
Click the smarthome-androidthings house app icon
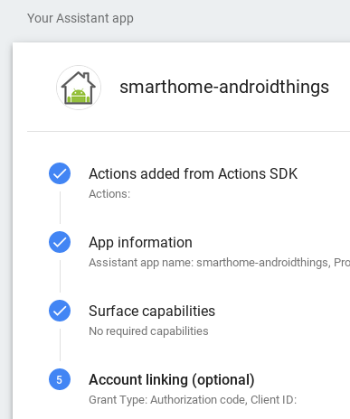point(79,88)
